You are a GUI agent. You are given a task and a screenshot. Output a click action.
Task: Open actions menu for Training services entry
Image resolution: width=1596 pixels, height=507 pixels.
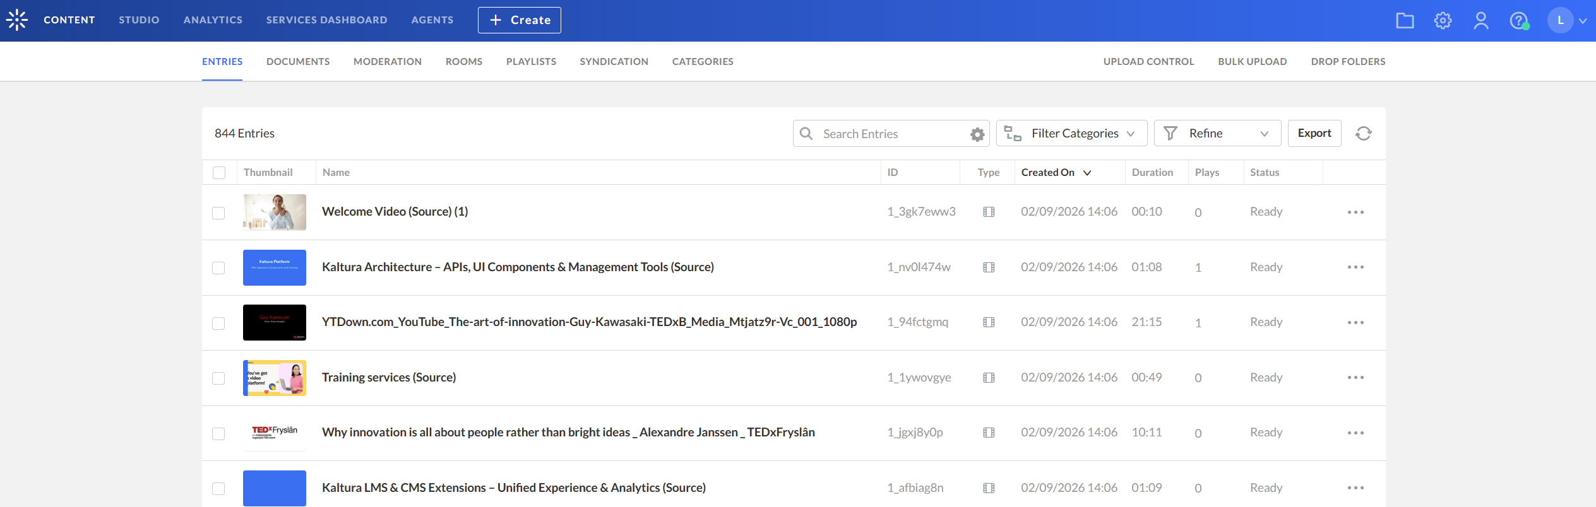click(x=1355, y=378)
